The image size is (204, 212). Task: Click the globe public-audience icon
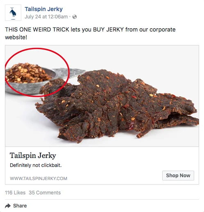pyautogui.click(x=75, y=17)
